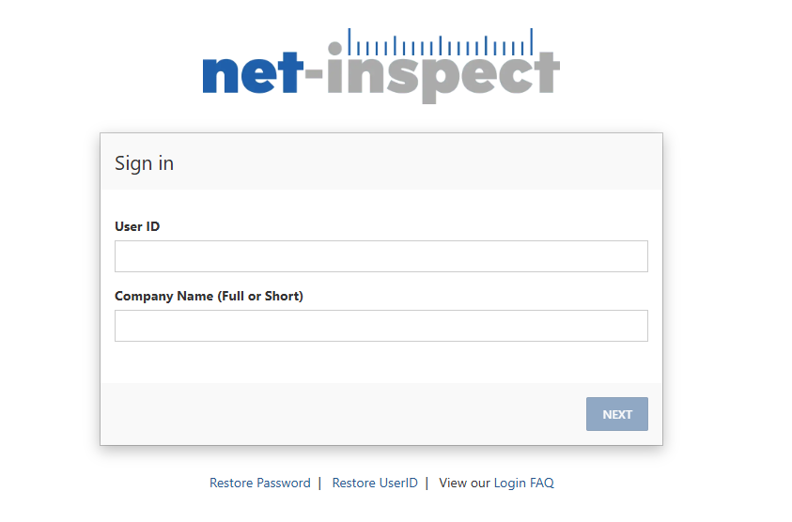
Task: Click the "Company Name (Full or Short)" label
Action: click(209, 296)
